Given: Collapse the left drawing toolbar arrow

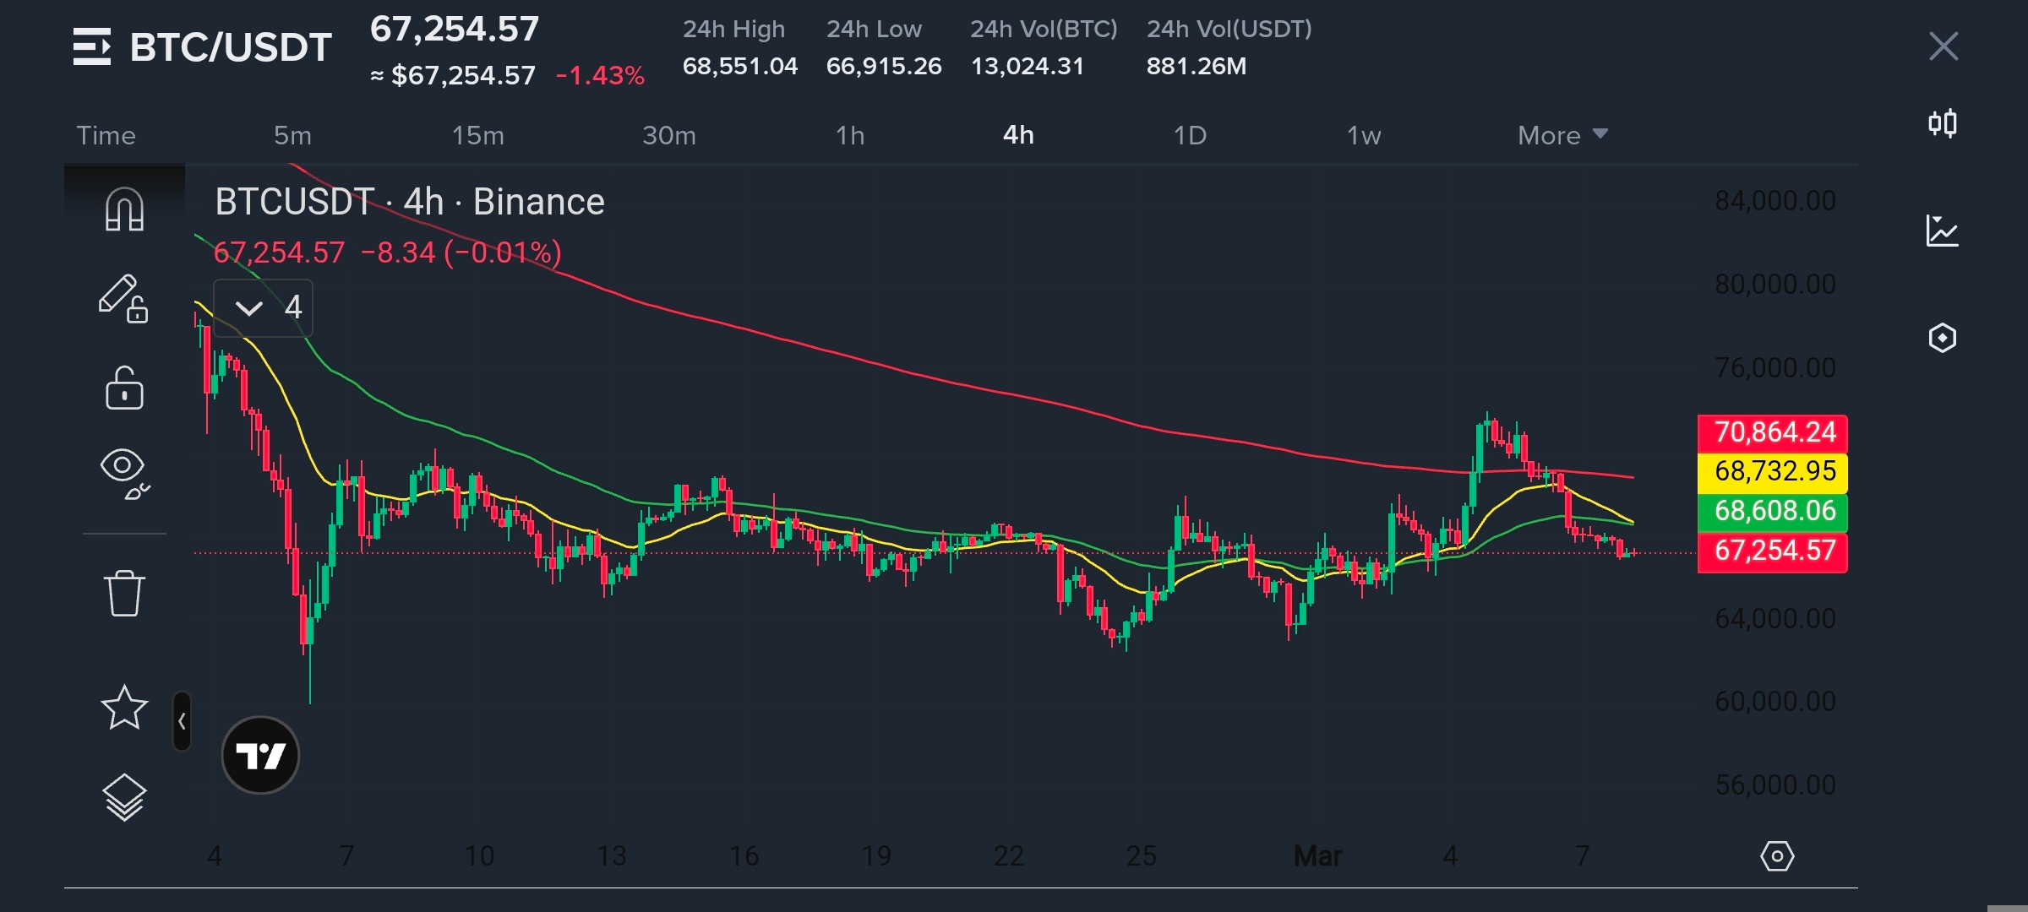Looking at the screenshot, I should click(x=182, y=721).
